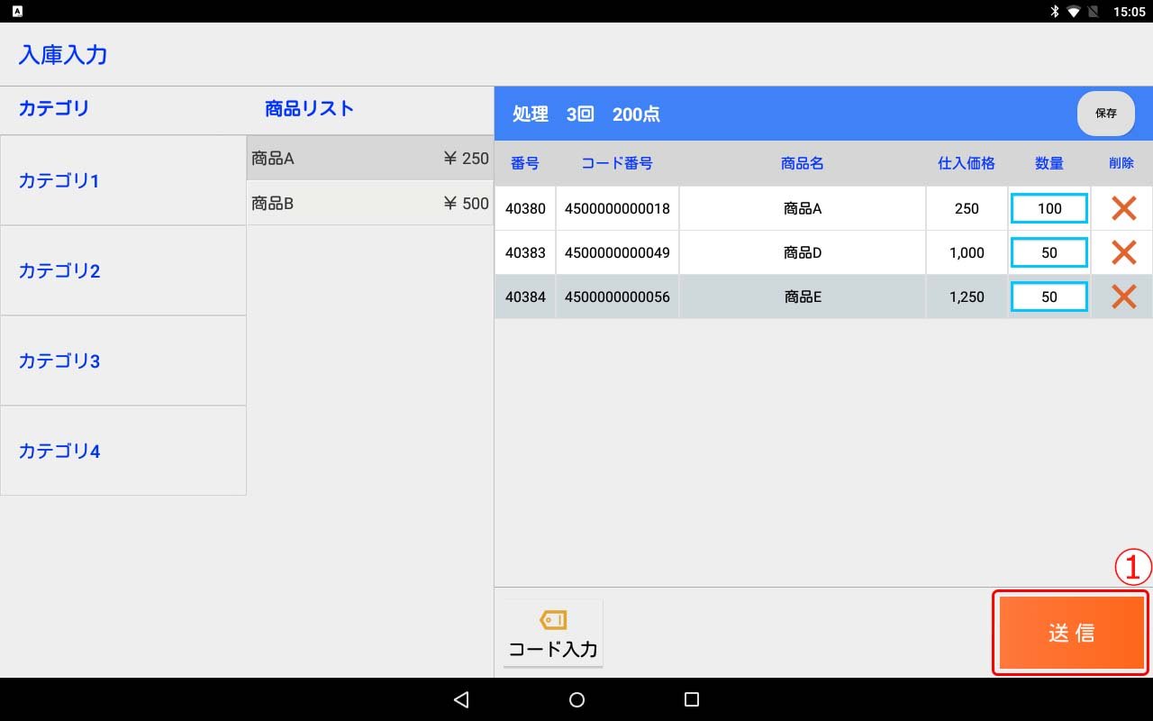Click 商品D name in the table
Viewport: 1153px width, 721px height.
click(803, 252)
